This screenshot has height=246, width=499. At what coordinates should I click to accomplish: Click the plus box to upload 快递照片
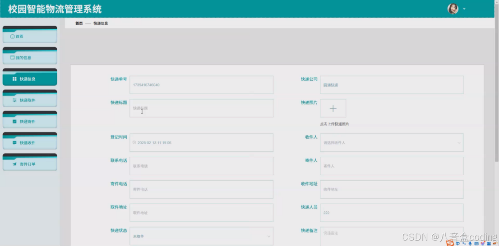point(333,109)
